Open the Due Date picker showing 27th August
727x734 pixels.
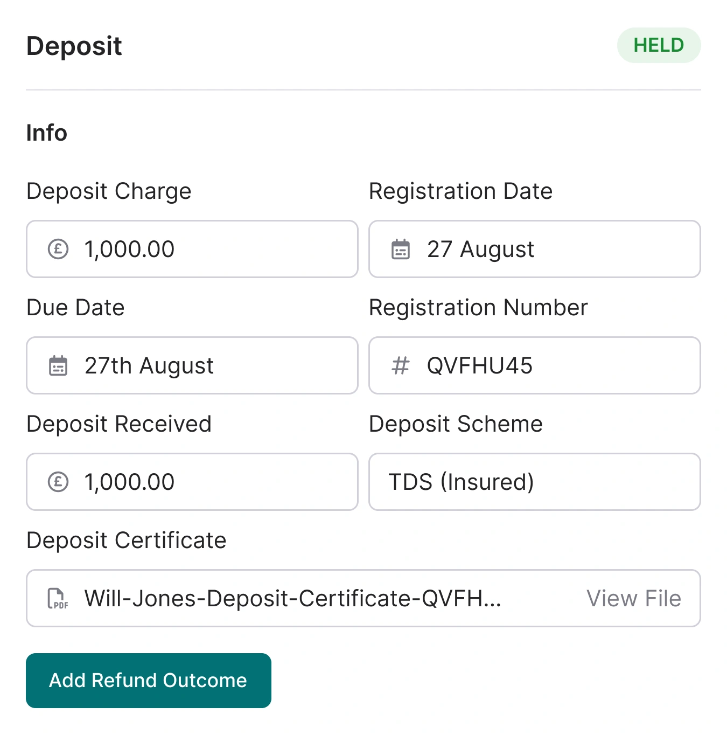(x=192, y=365)
